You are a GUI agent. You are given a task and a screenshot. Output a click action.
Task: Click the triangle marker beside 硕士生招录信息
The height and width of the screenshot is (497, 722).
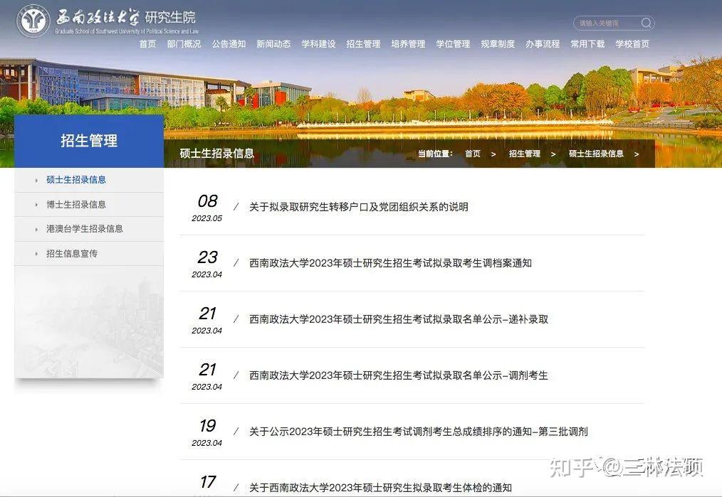pyautogui.click(x=36, y=180)
